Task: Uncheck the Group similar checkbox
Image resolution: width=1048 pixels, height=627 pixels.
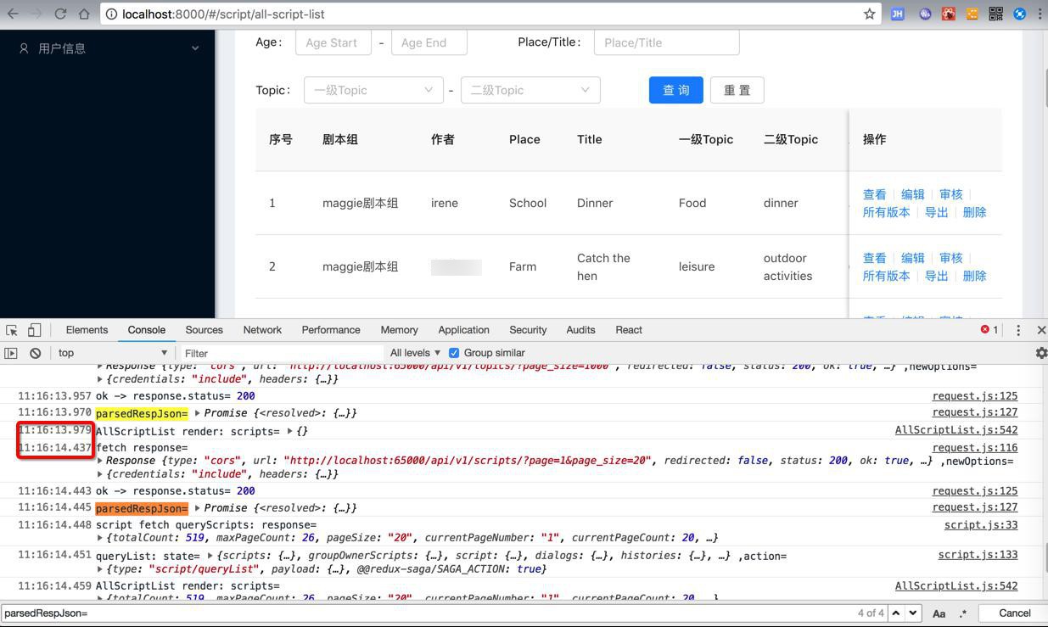Action: pos(454,353)
